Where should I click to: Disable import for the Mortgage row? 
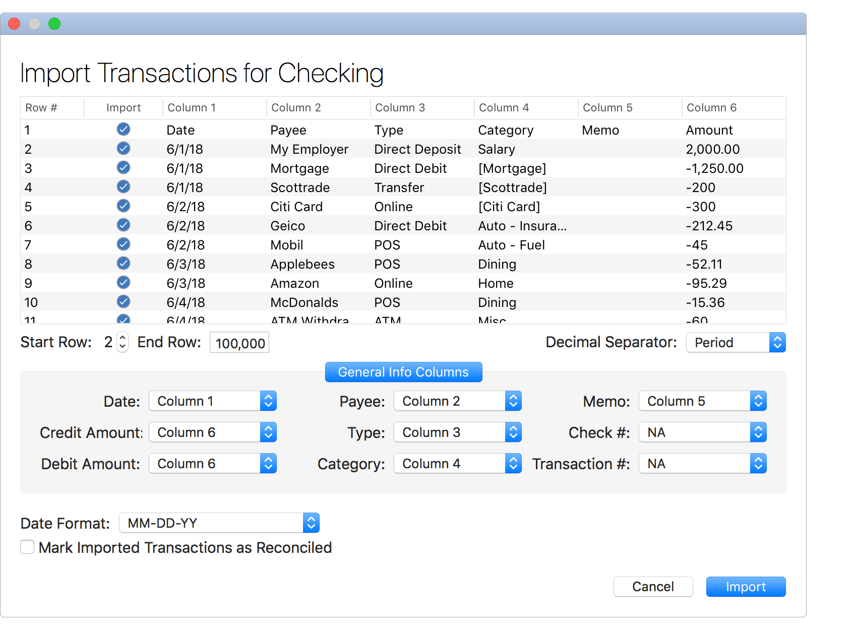coord(124,167)
